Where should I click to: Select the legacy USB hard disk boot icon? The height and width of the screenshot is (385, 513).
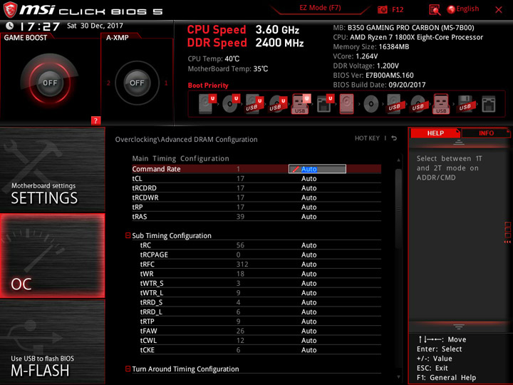[394, 104]
